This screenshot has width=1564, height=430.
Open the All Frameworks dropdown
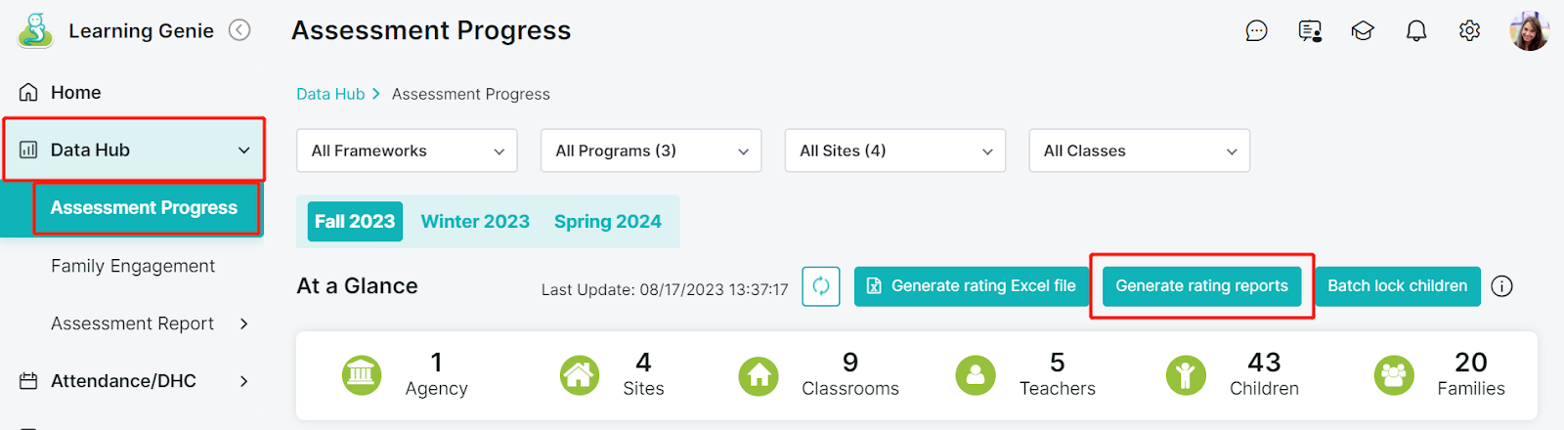[x=407, y=150]
